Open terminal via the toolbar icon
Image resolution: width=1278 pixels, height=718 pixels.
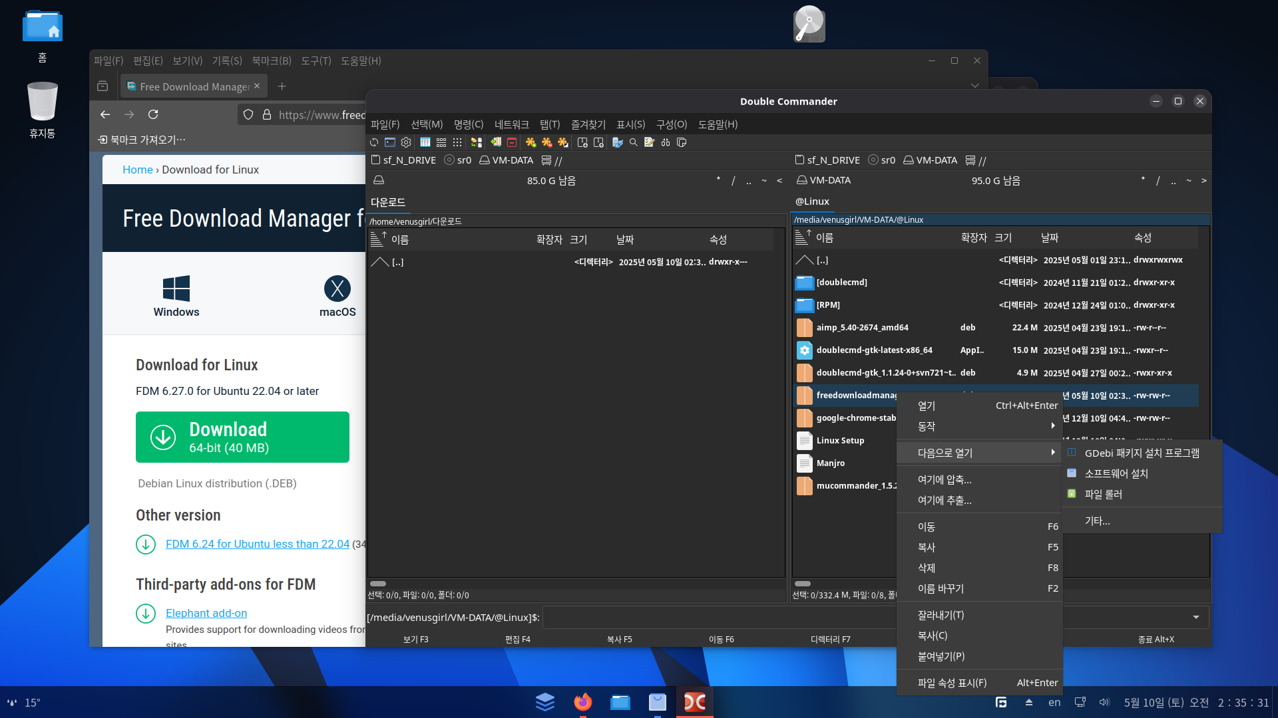pos(390,142)
